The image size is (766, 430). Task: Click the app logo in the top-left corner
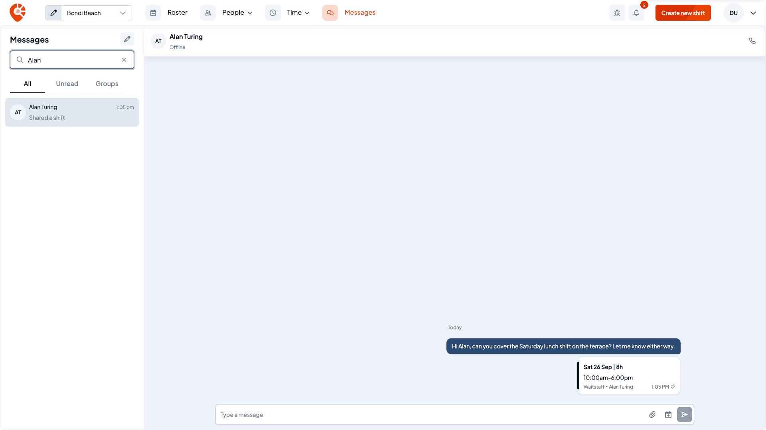pyautogui.click(x=18, y=13)
